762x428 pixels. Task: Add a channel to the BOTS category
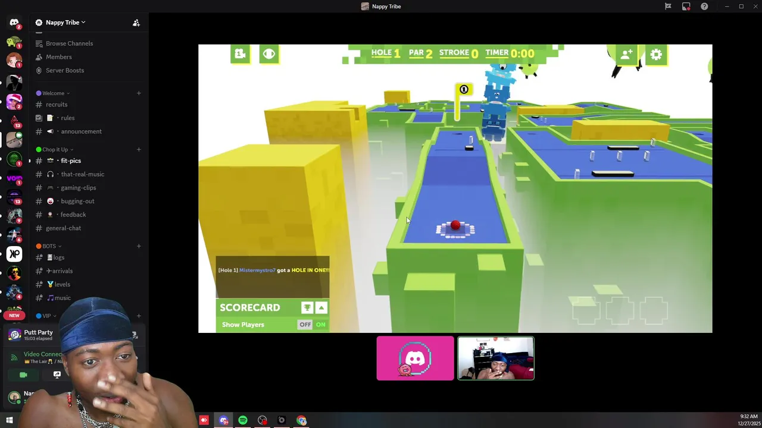pyautogui.click(x=139, y=246)
